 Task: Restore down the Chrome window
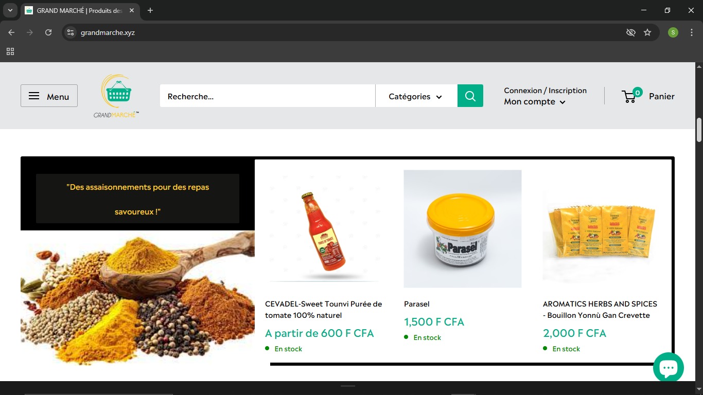pyautogui.click(x=667, y=10)
